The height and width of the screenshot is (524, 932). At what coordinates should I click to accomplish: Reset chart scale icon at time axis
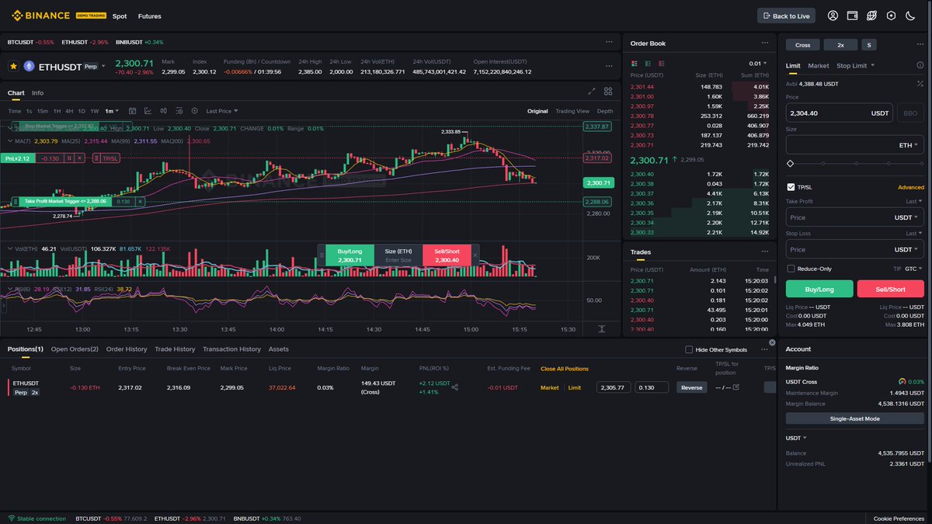(x=602, y=329)
